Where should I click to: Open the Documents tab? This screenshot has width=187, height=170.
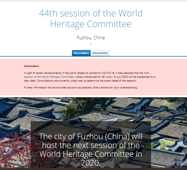(100, 53)
